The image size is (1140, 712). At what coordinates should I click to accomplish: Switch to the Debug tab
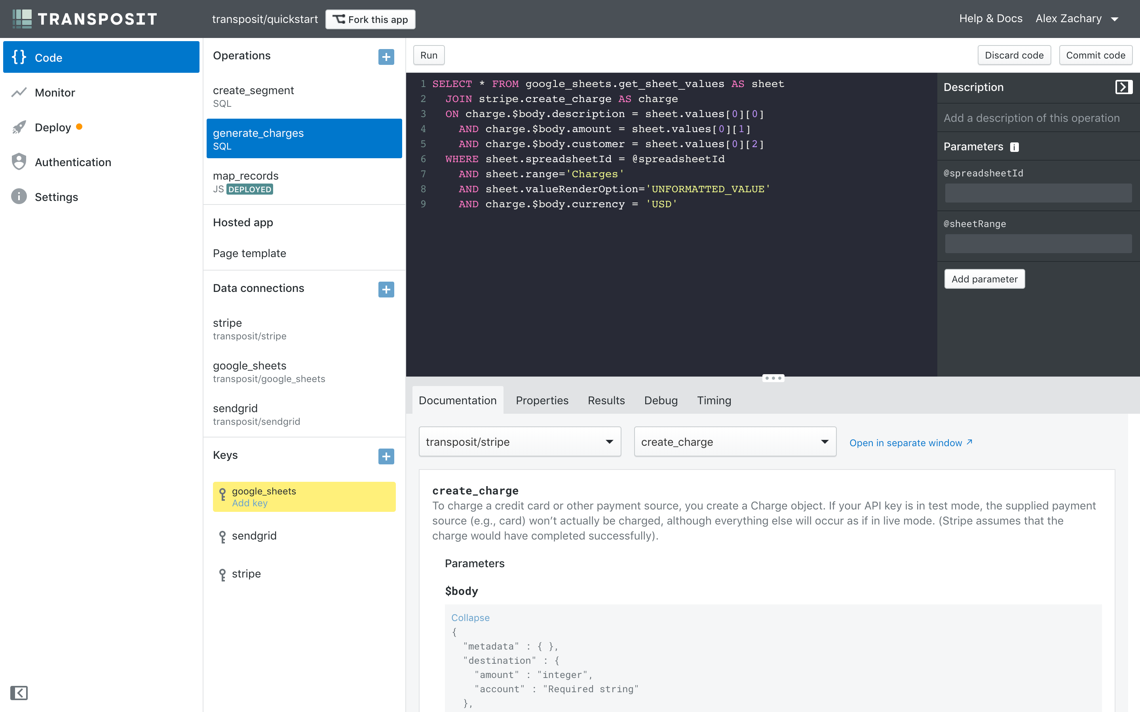point(660,400)
